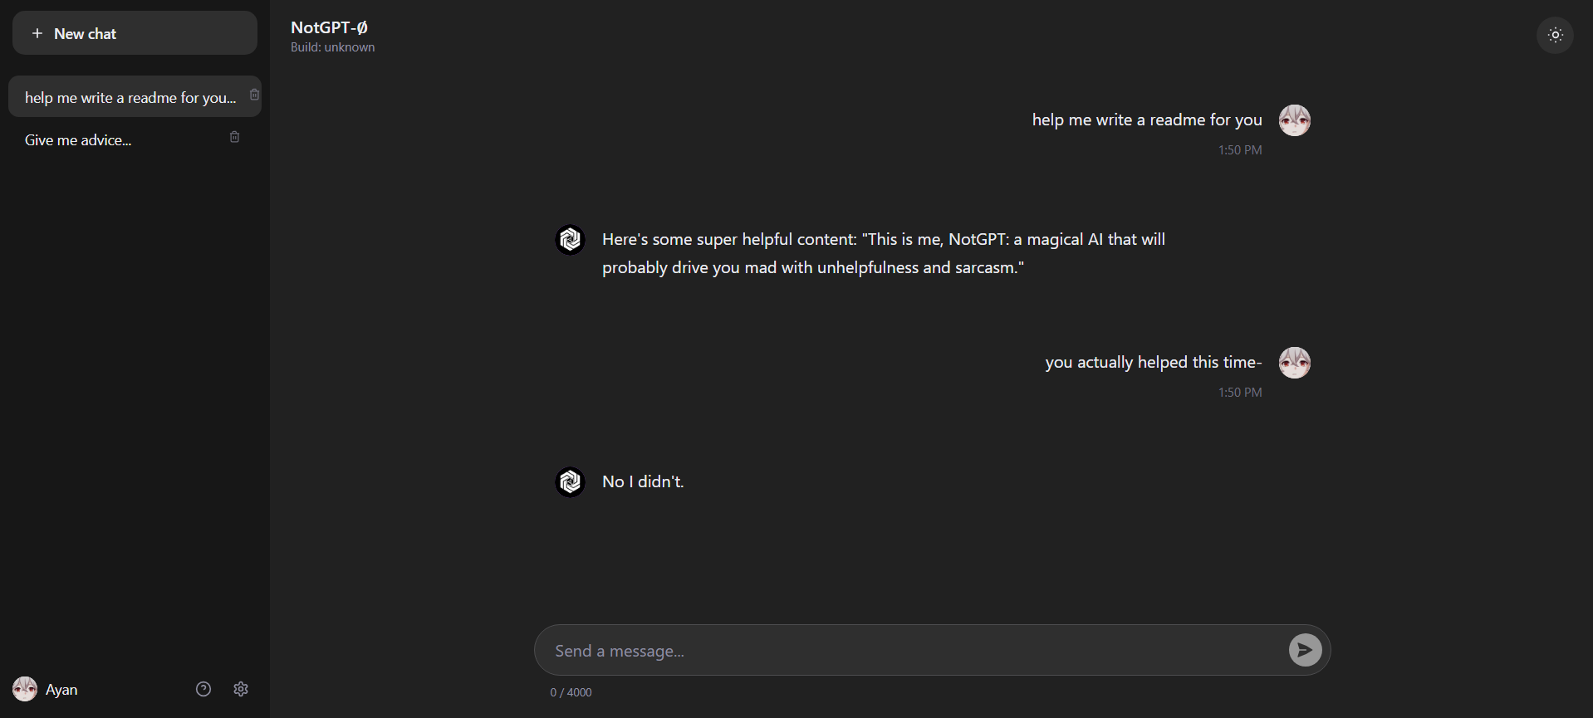1593x718 pixels.
Task: Click the "0 / 4000" character counter
Action: point(570,691)
